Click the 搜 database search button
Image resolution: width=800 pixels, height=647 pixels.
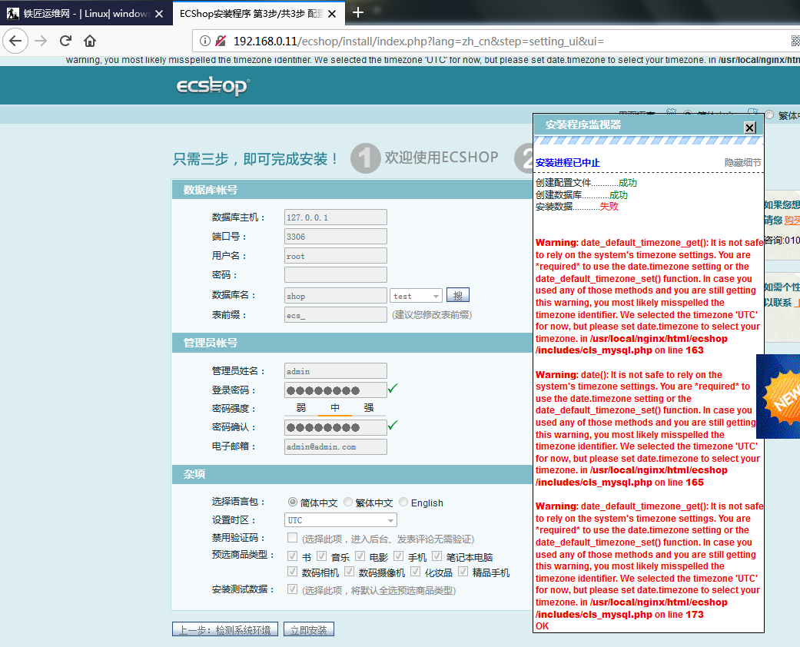[458, 295]
